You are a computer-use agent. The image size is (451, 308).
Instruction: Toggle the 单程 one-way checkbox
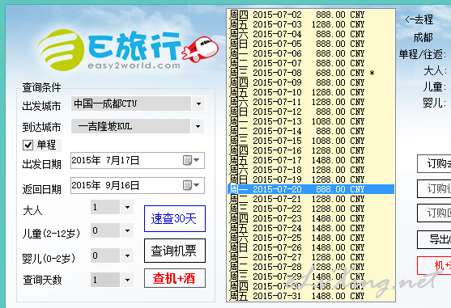[x=28, y=145]
